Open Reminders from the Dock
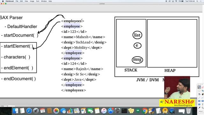The height and width of the screenshot is (115, 204). (22, 111)
